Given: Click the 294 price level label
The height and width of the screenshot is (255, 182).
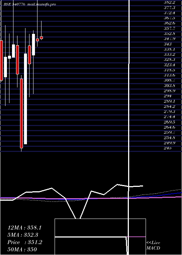Looking at the screenshot, I should tap(168, 96).
